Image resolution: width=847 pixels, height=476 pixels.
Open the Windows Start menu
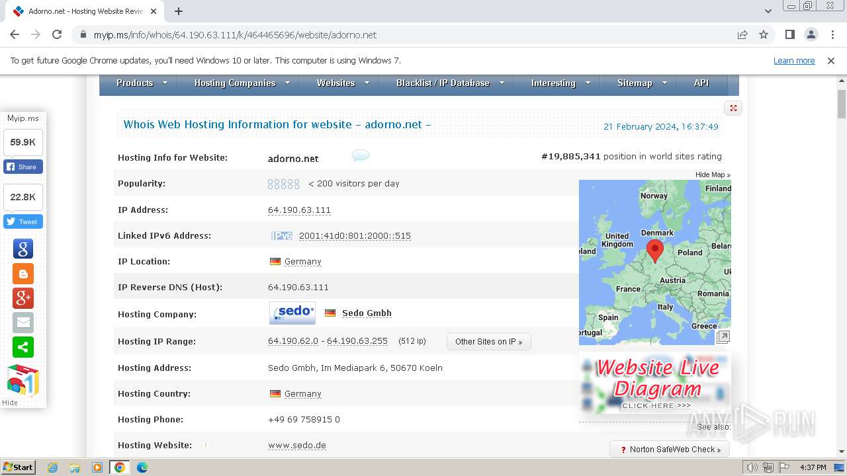[x=19, y=467]
